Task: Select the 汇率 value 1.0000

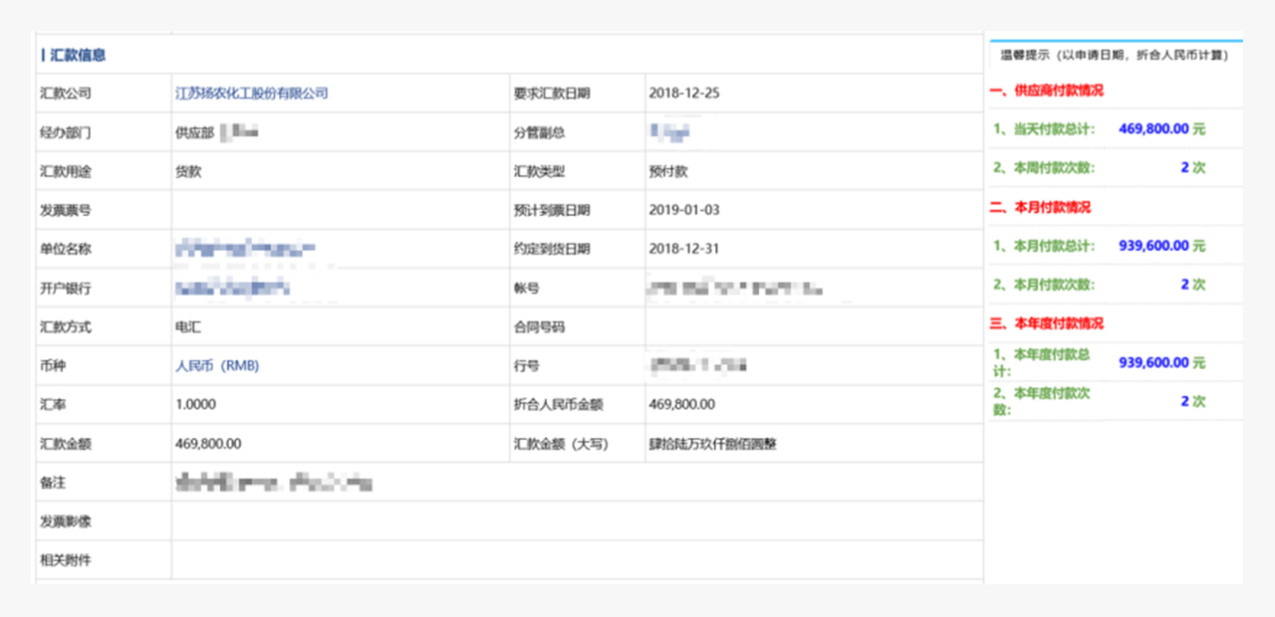Action: tap(195, 405)
